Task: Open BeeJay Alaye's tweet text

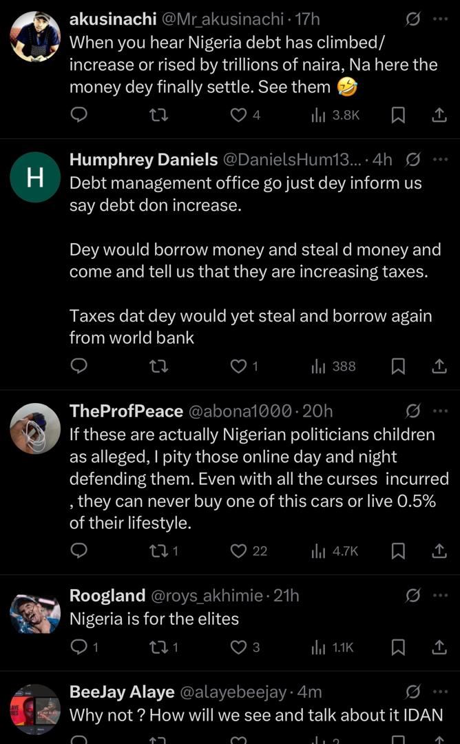Action: pos(255,714)
